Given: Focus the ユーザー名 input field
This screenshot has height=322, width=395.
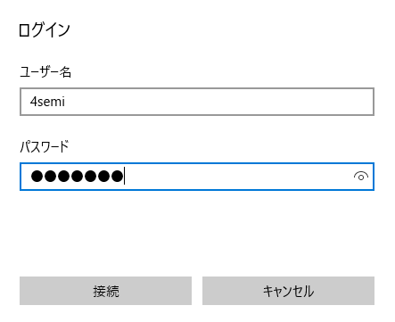Looking at the screenshot, I should pos(197,102).
